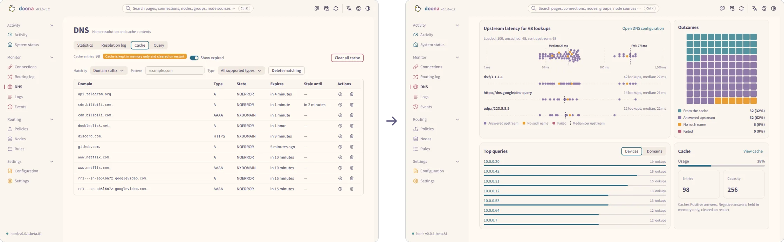The width and height of the screenshot is (784, 242).
Task: Click the plus icon in the discord.com row
Action: (340, 136)
